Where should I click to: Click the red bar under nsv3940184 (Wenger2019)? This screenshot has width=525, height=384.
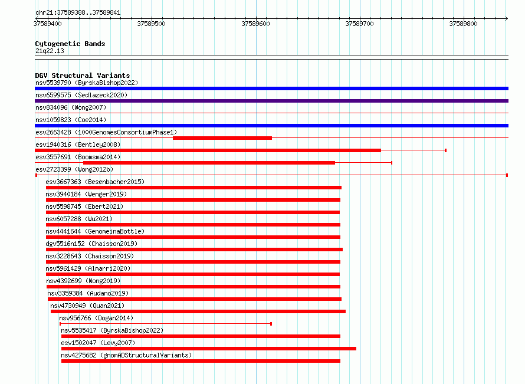(193, 200)
